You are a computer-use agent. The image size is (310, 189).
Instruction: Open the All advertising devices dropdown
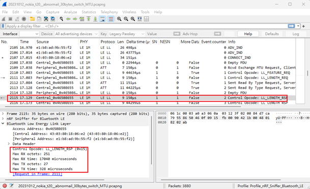76,34
